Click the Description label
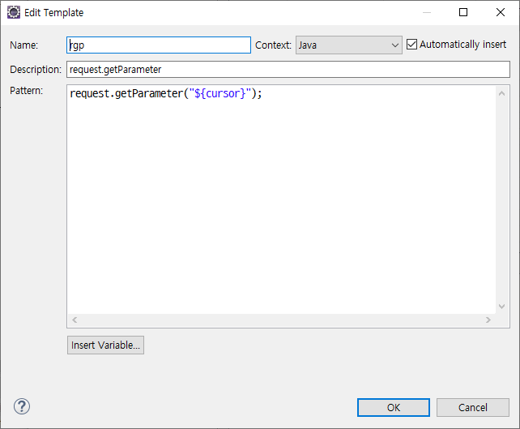The width and height of the screenshot is (520, 429). coord(36,70)
